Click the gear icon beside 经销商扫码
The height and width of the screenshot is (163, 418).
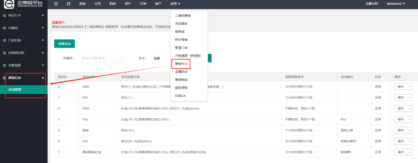pyautogui.click(x=5, y=53)
